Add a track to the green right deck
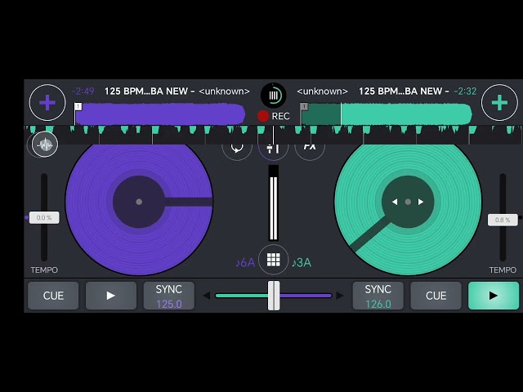Image resolution: width=523 pixels, height=392 pixels. tap(499, 102)
